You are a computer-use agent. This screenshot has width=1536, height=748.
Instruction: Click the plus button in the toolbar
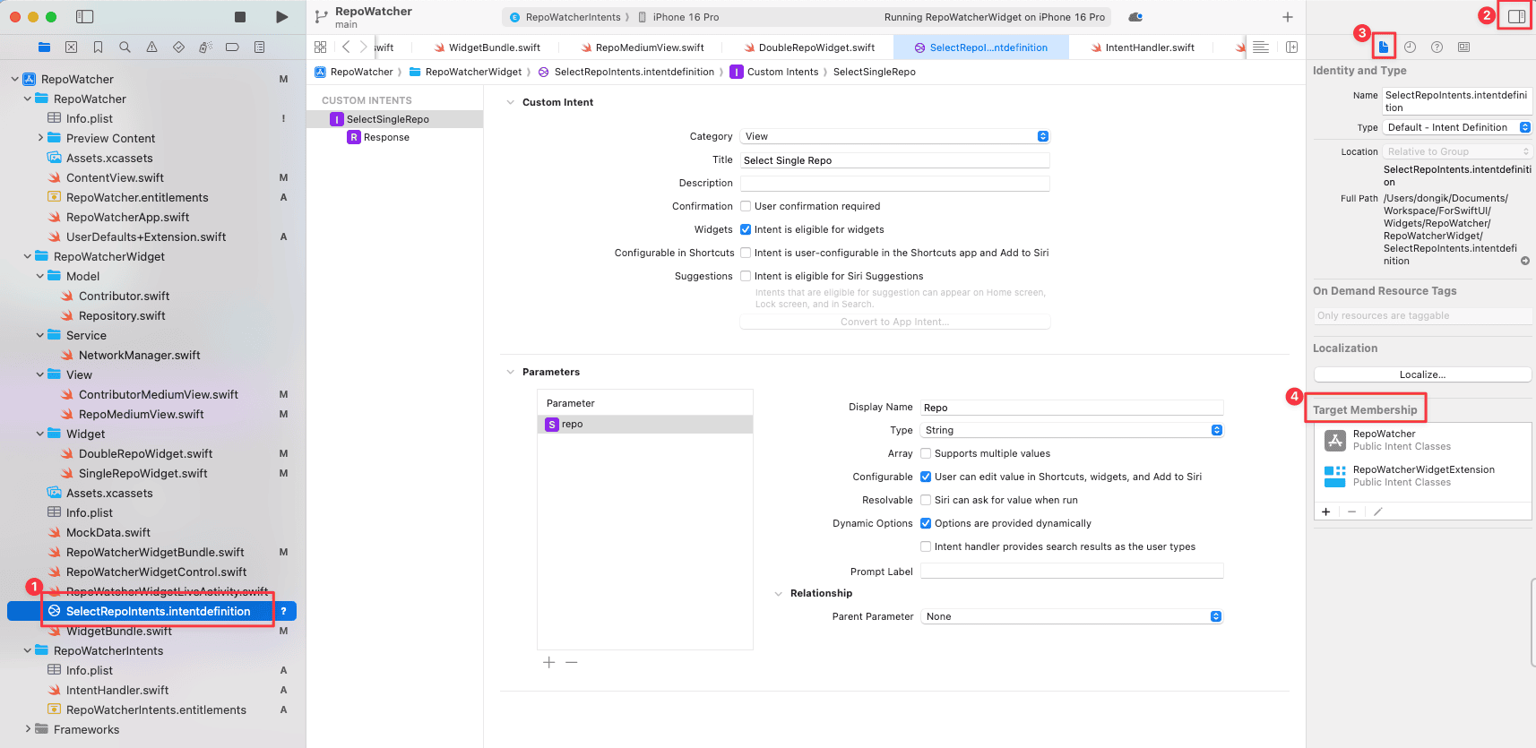click(1287, 17)
